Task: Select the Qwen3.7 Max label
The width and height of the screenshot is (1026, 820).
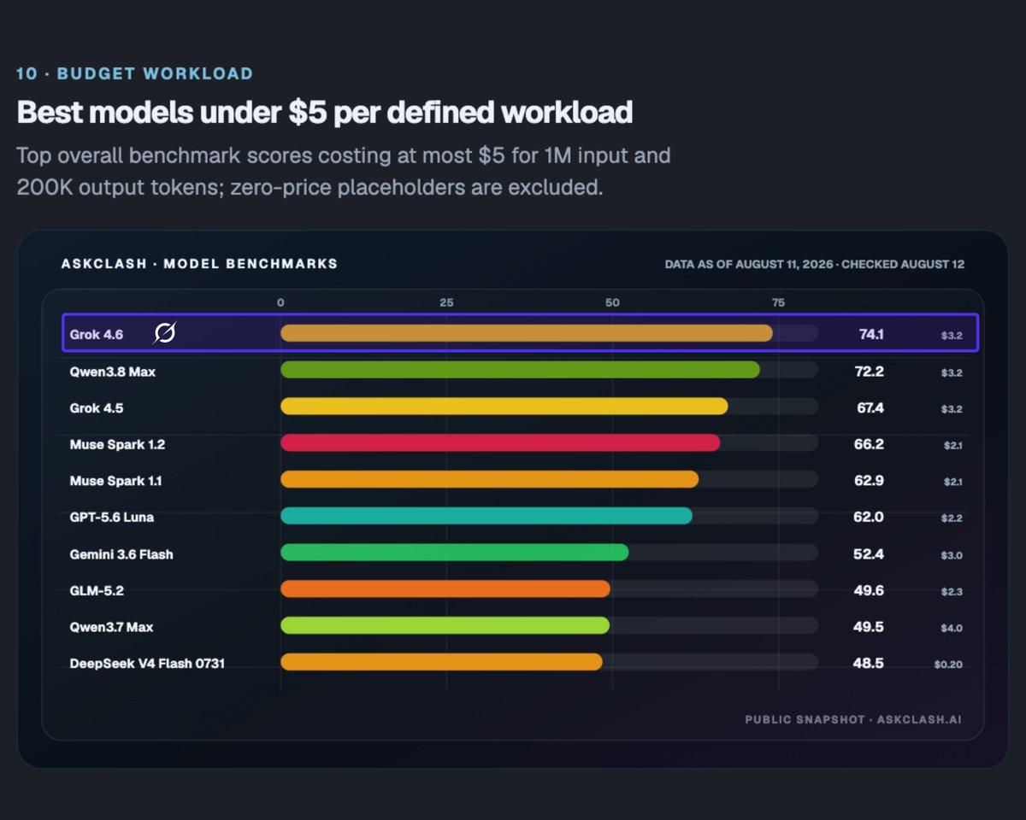Action: pos(111,627)
